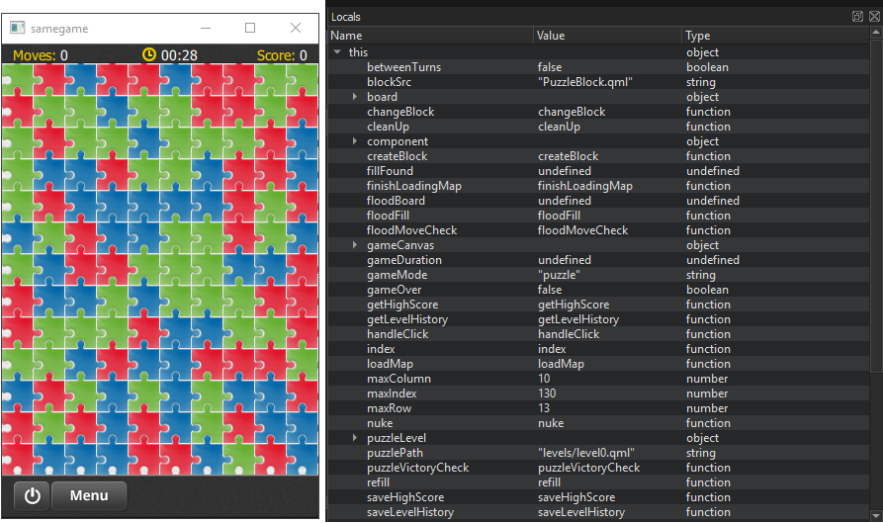Click the power quit button icon

pos(32,495)
